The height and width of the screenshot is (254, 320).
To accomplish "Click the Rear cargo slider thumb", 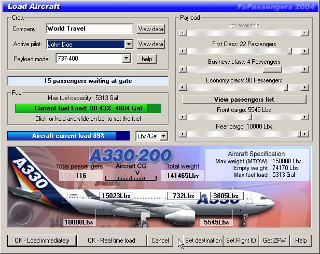I will click(x=299, y=134).
